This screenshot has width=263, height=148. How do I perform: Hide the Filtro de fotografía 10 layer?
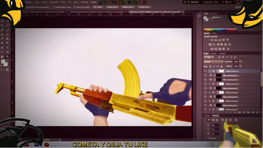pyautogui.click(x=205, y=80)
